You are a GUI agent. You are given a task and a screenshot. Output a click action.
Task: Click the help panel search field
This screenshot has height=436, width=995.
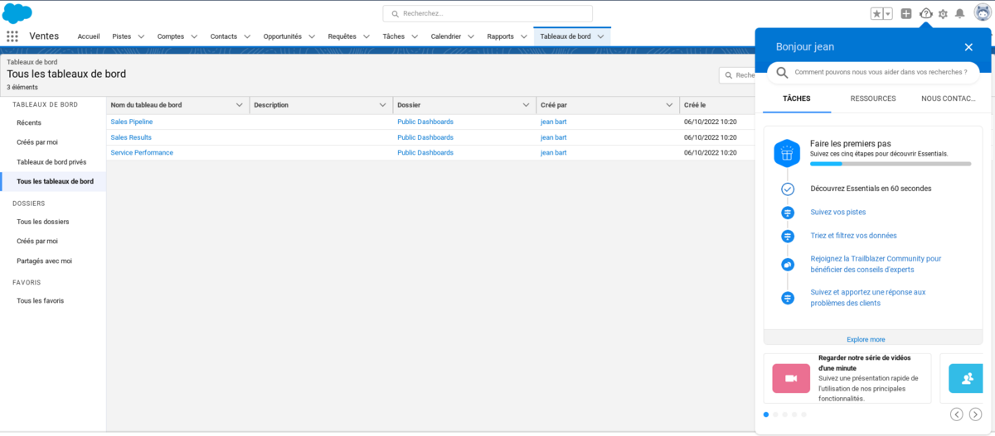tap(872, 73)
